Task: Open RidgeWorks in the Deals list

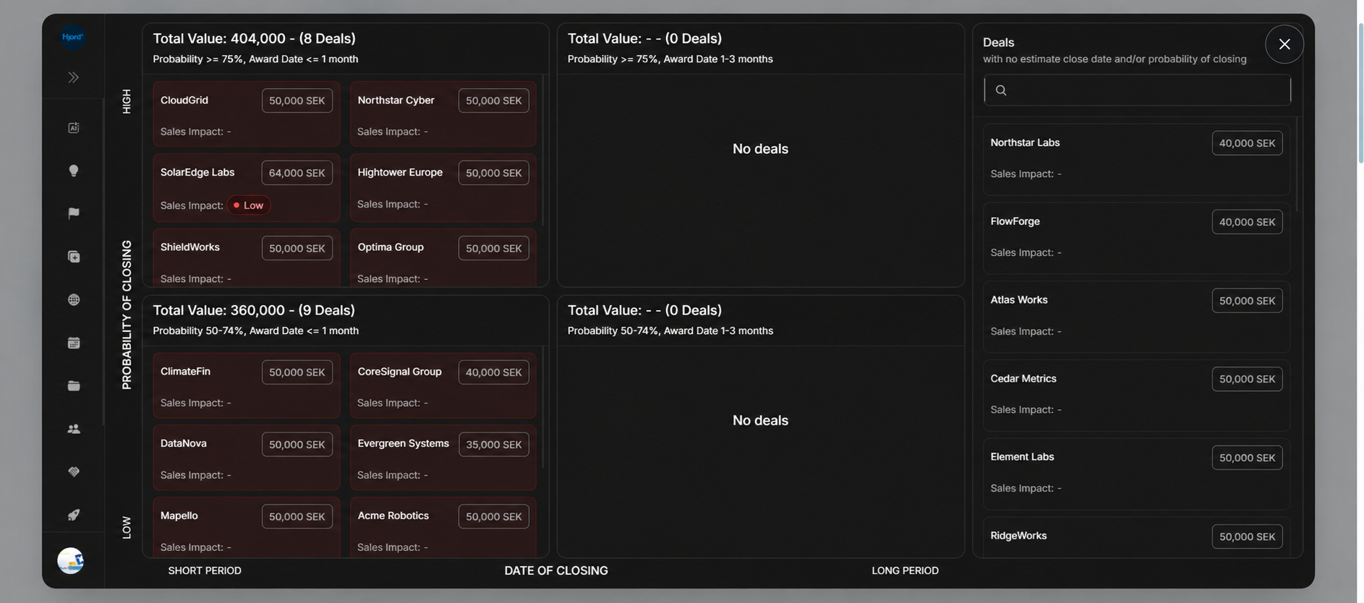Action: (x=1136, y=537)
